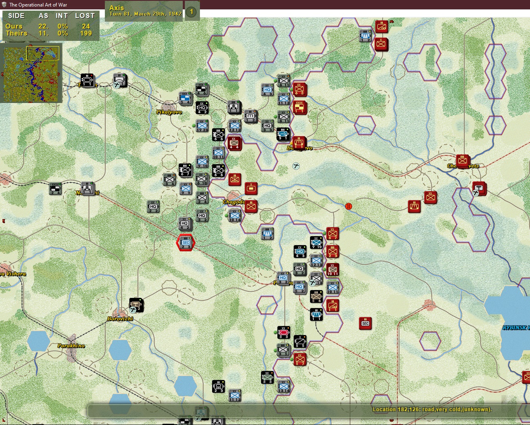Select the gray HQ unit rated 3-3
The image size is (530, 425).
tap(267, 125)
